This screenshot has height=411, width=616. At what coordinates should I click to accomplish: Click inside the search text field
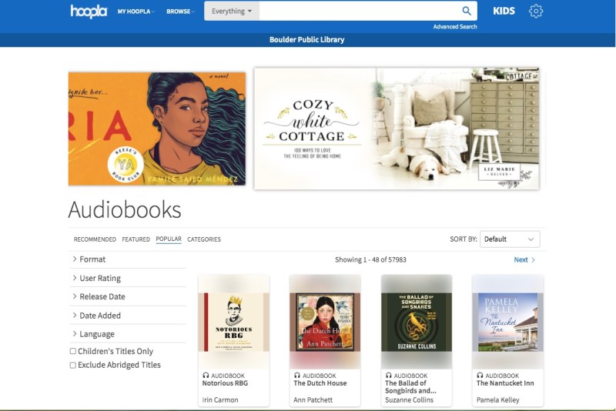pyautogui.click(x=359, y=11)
